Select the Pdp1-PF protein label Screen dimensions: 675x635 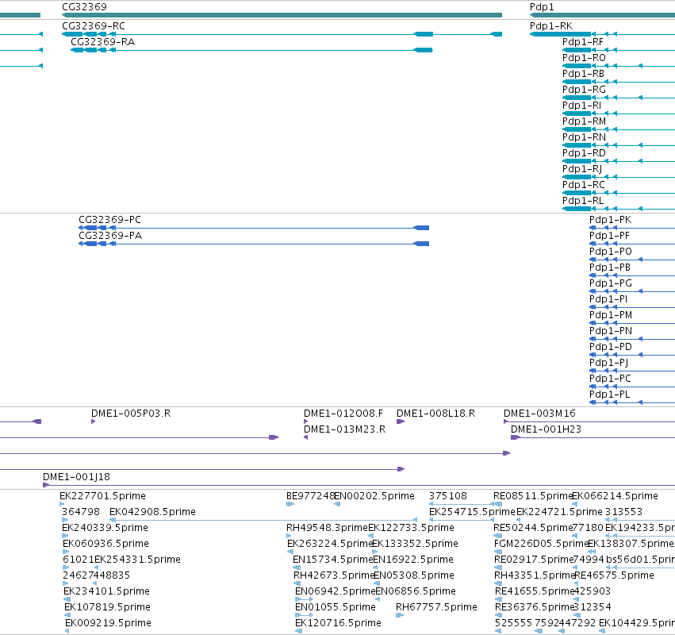coord(609,236)
